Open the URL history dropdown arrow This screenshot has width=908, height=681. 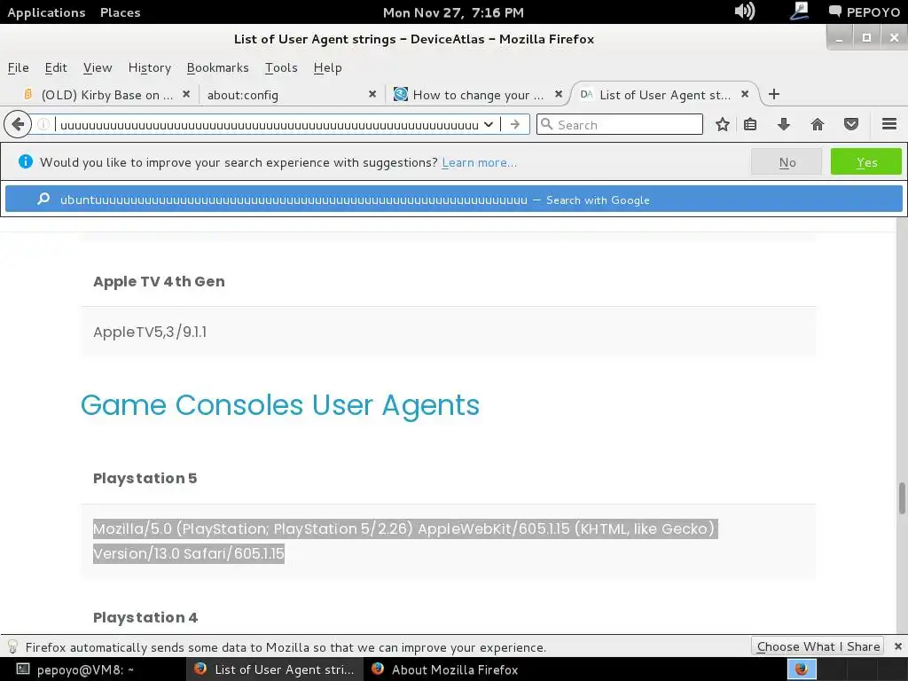pyautogui.click(x=489, y=124)
